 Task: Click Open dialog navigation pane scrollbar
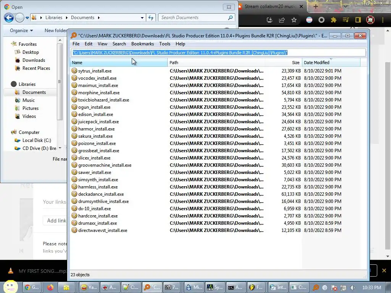click(x=60, y=82)
